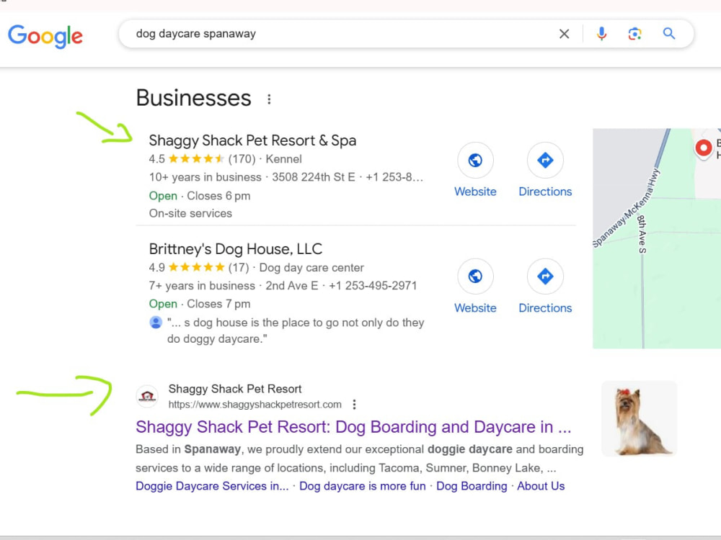Click the 'Businesses' heading
This screenshot has width=721, height=540.
pyautogui.click(x=193, y=98)
